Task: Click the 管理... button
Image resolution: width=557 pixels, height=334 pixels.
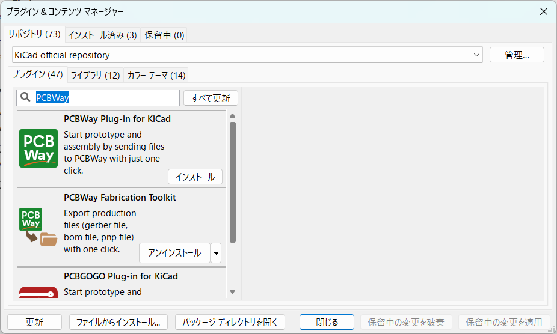Action: tap(517, 55)
